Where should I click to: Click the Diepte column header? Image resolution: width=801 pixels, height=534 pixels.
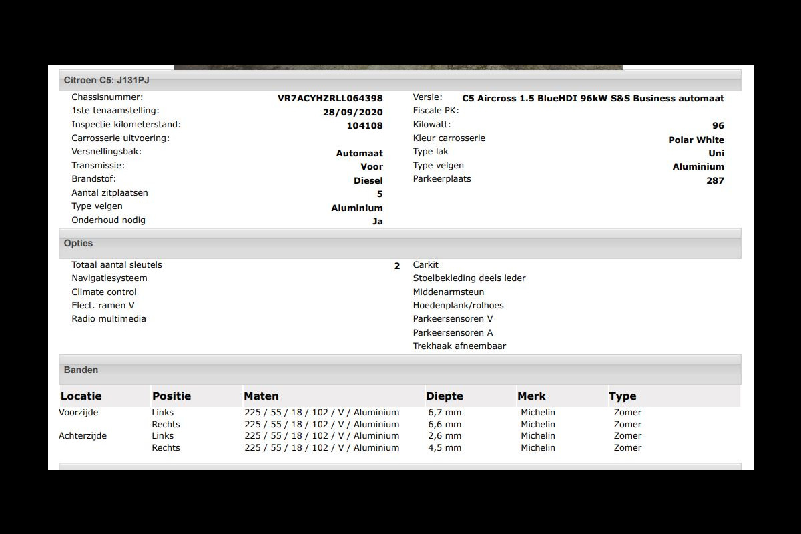click(x=445, y=396)
